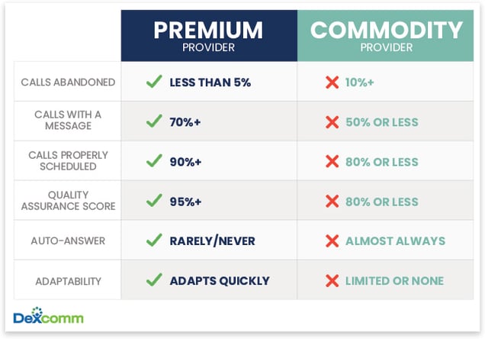This screenshot has height=339, width=485.
Task: Click the red X beside Limited or None
Action: [332, 281]
